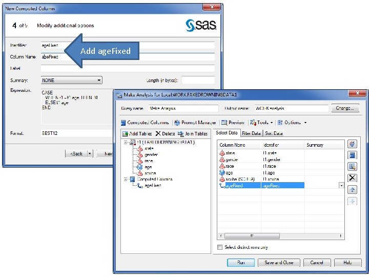Click Delete next to Add Tables
Screen dimensions: 369x277
pos(165,134)
